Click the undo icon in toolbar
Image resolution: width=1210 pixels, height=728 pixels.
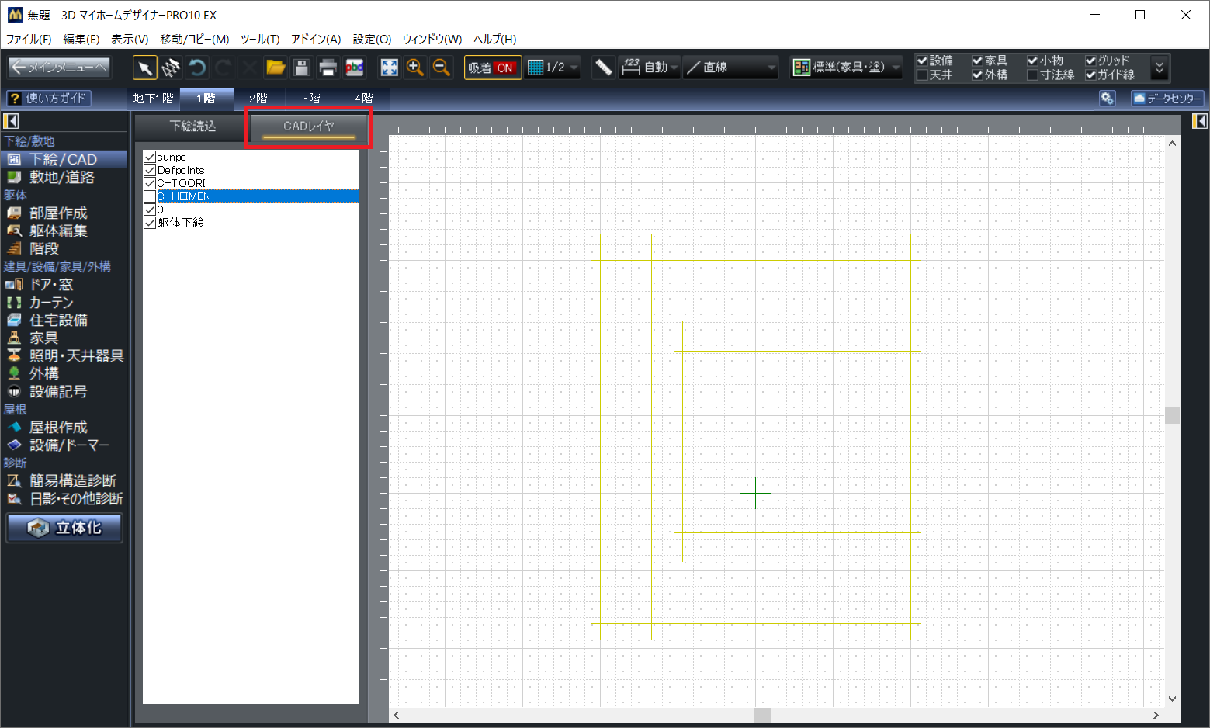point(197,68)
